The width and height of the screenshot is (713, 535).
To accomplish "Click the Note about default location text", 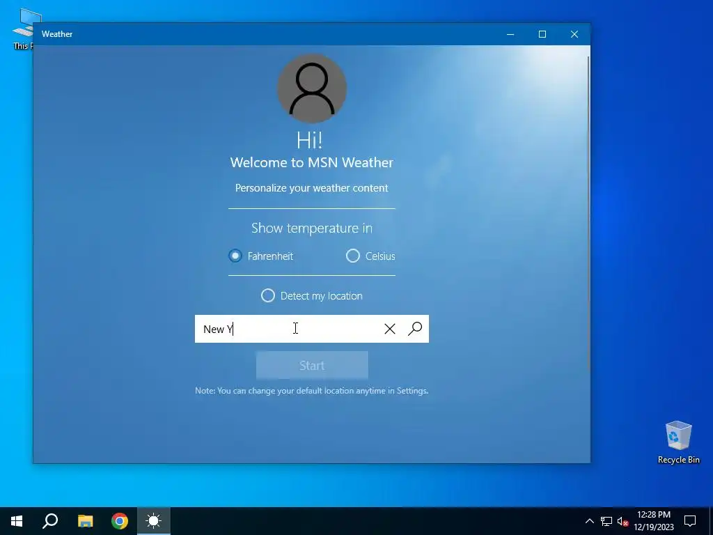I will [312, 391].
